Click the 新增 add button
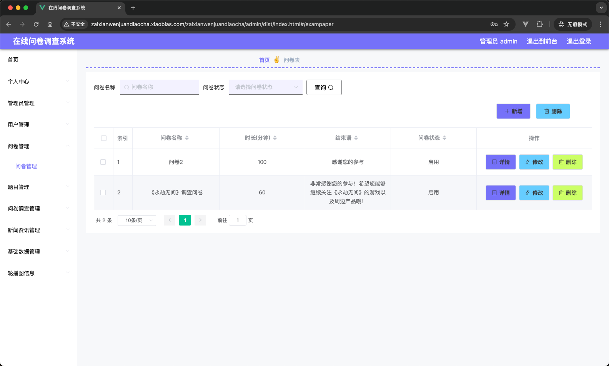This screenshot has width=609, height=366. pos(513,111)
